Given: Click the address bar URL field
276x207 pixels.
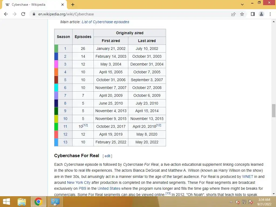Looking at the screenshot, I should 130,14.
